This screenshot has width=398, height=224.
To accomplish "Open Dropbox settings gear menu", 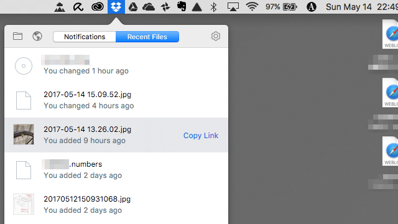I will 216,36.
